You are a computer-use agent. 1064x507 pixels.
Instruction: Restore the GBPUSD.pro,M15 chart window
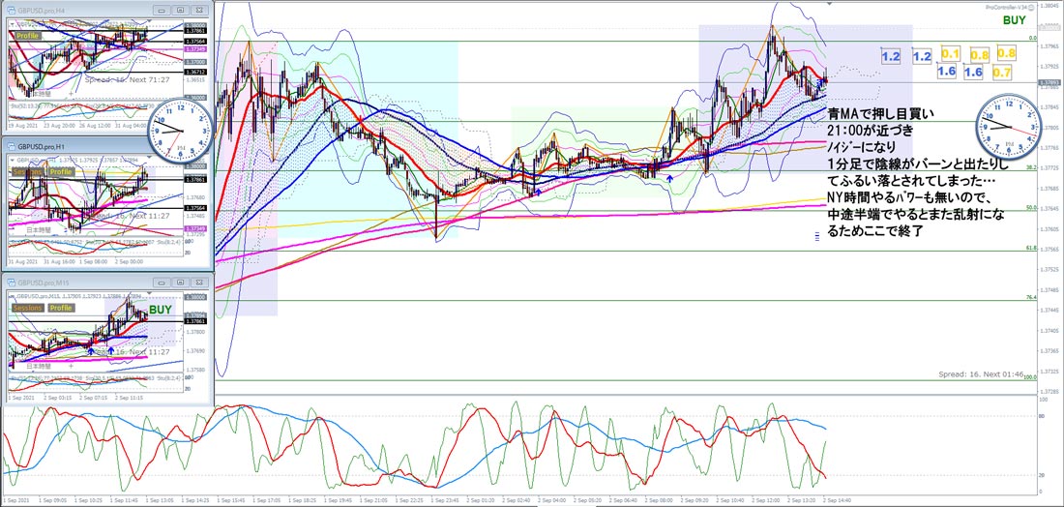[180, 283]
